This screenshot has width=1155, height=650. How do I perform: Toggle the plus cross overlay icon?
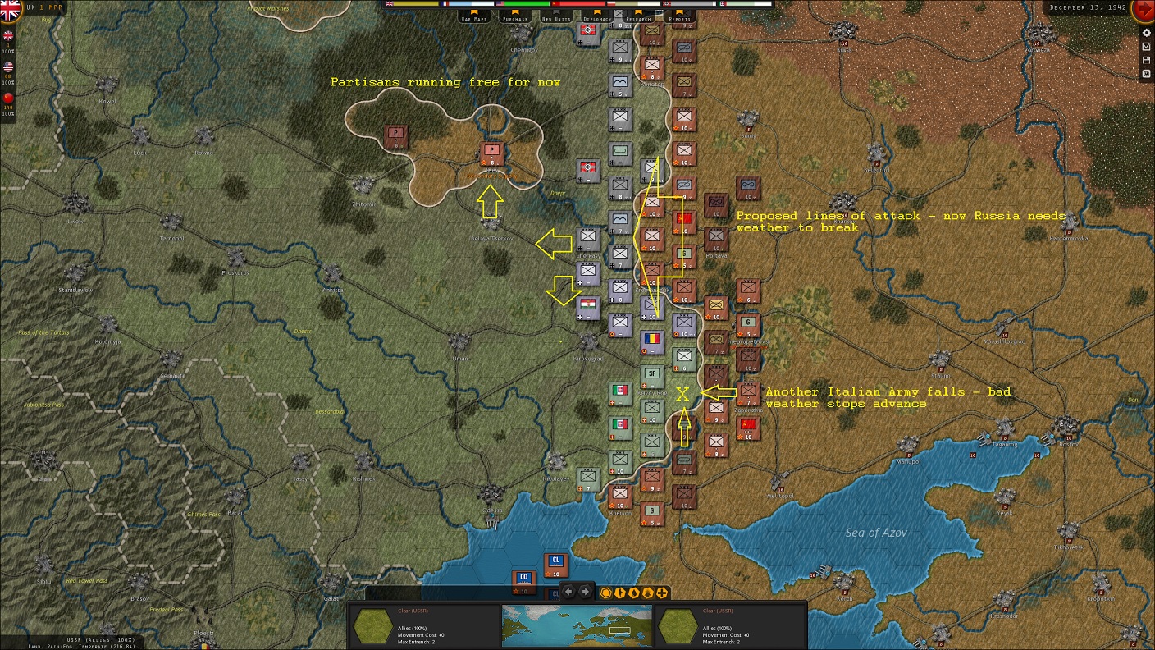pos(662,593)
